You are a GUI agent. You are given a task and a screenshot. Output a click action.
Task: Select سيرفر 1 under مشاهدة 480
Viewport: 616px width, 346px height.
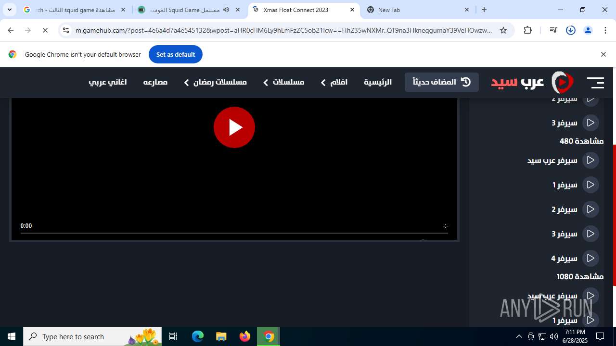click(x=575, y=185)
